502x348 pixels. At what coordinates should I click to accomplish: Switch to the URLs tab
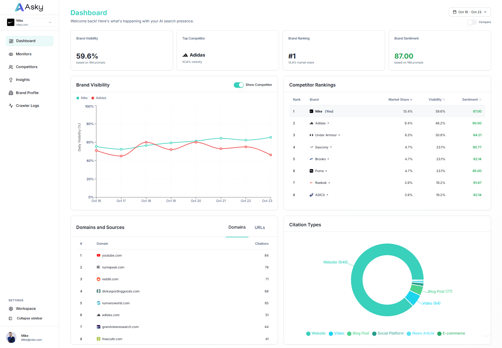(x=260, y=227)
